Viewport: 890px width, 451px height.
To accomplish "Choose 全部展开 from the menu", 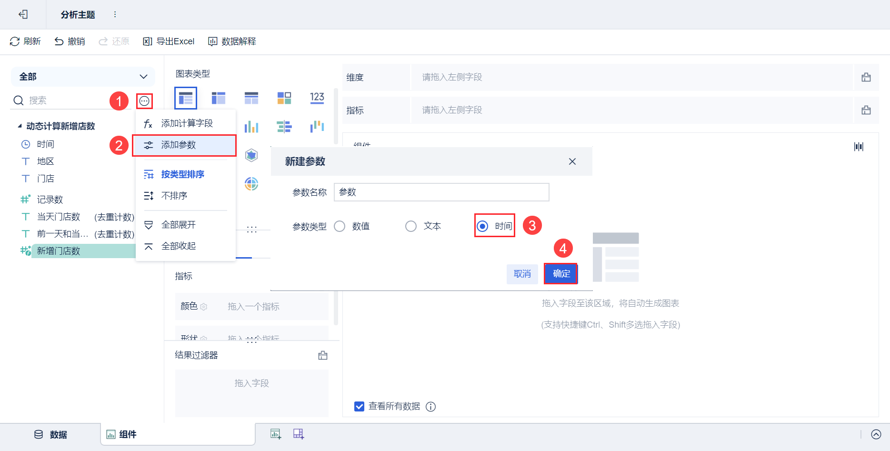I will point(186,225).
